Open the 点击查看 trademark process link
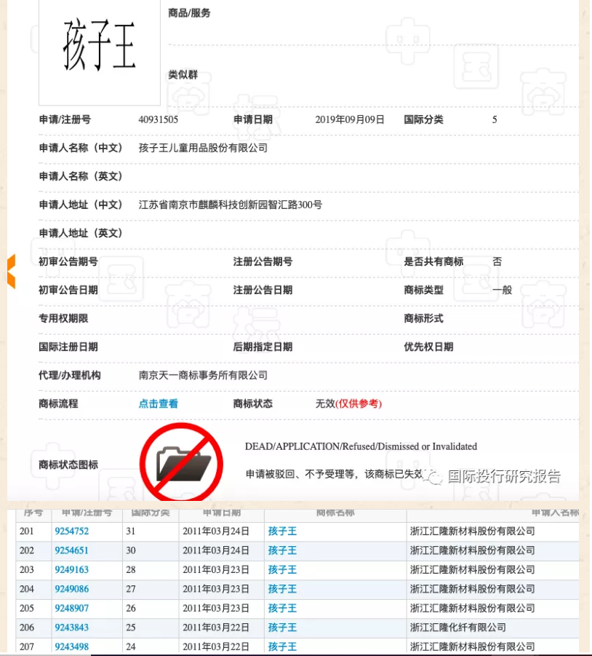The height and width of the screenshot is (656, 592). click(x=159, y=404)
